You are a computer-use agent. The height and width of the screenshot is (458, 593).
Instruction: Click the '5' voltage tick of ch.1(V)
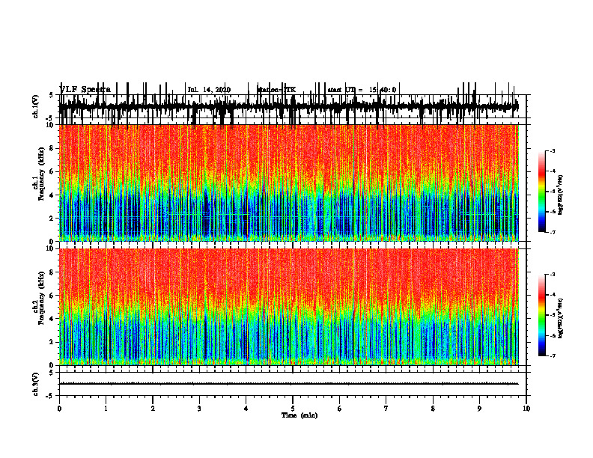pyautogui.click(x=51, y=95)
